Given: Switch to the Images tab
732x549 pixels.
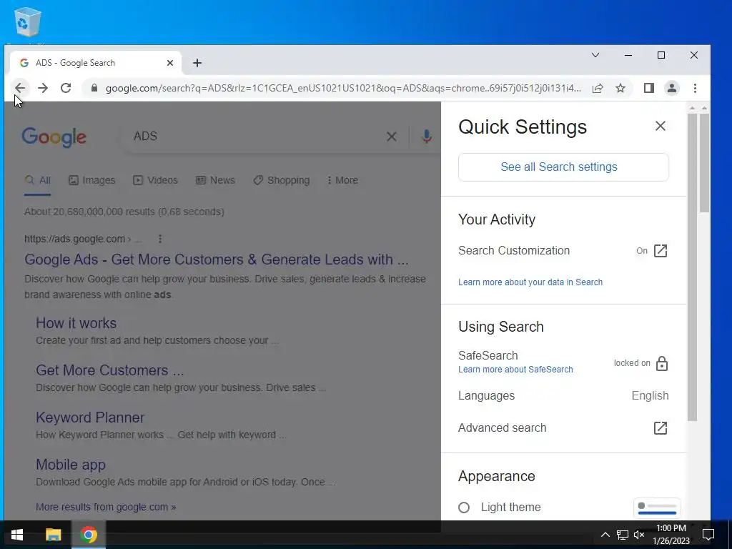Looking at the screenshot, I should click(91, 180).
